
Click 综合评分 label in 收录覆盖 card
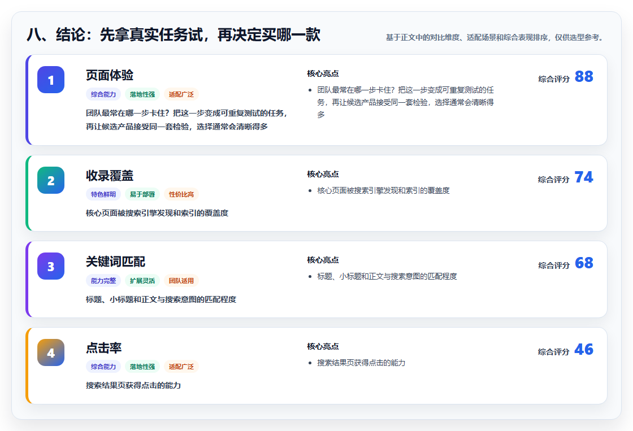coord(554,180)
